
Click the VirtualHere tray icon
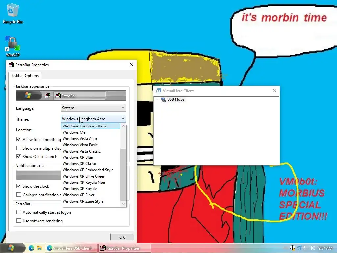tap(299, 248)
